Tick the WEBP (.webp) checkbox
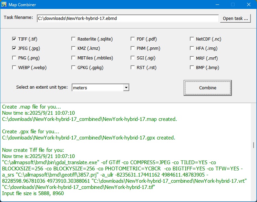This screenshot has width=257, height=202. click(14, 68)
